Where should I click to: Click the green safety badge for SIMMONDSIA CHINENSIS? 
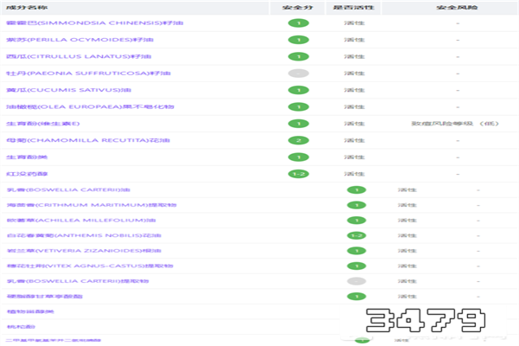coord(298,23)
